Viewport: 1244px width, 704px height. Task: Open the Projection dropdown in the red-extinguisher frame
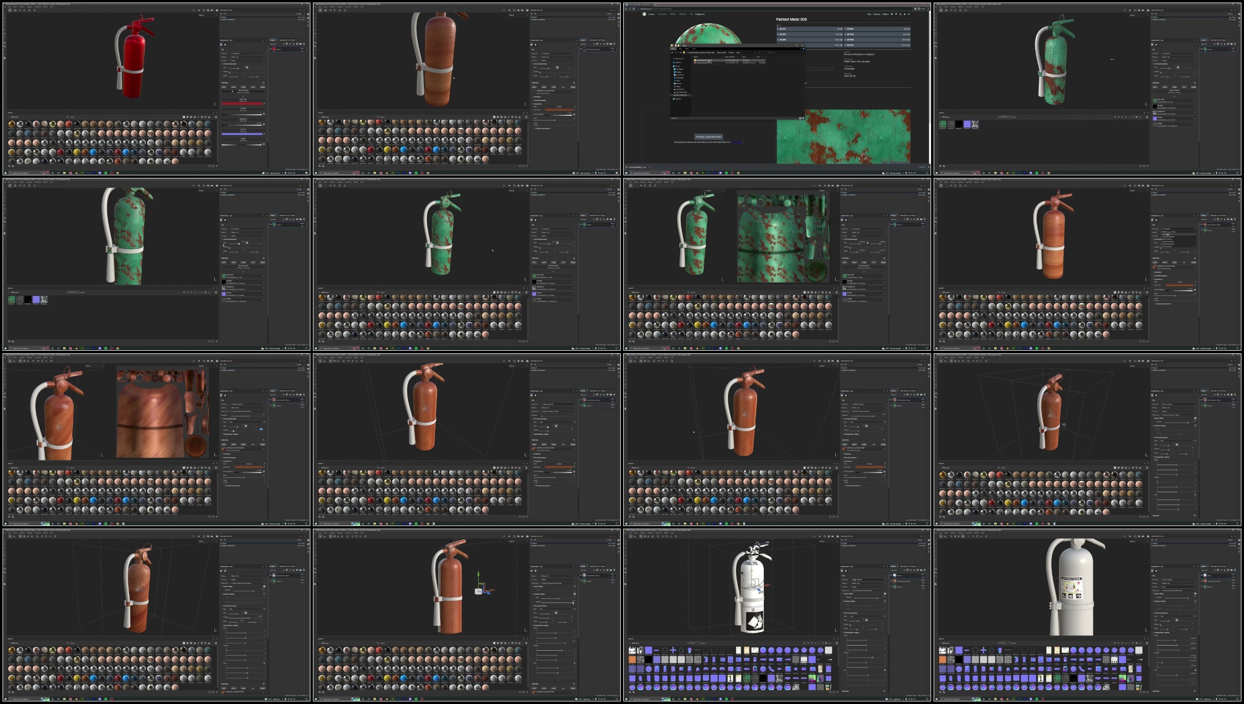pyautogui.click(x=248, y=53)
